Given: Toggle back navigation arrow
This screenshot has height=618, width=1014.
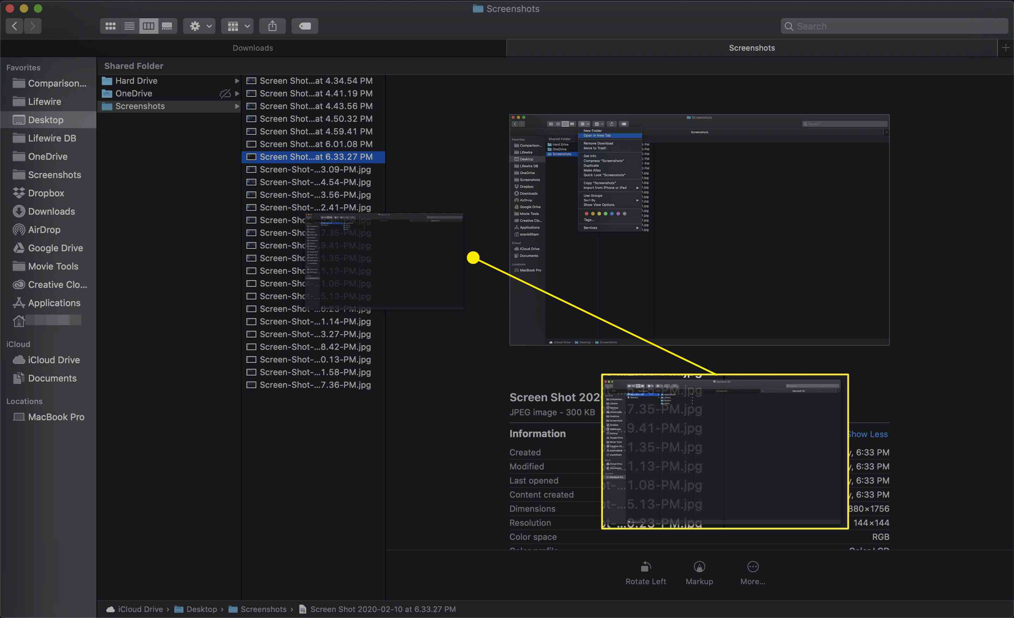Looking at the screenshot, I should tap(15, 26).
